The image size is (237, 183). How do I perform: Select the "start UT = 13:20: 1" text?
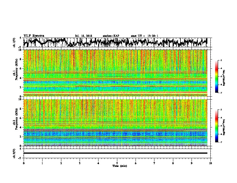coord(145,36)
